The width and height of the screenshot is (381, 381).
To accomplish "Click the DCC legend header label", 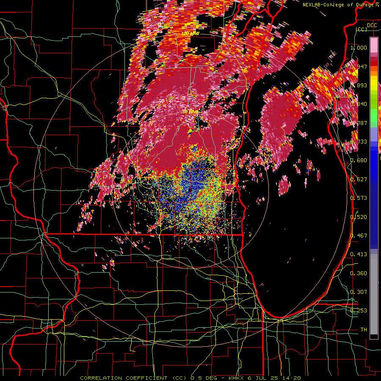I will coord(372,25).
